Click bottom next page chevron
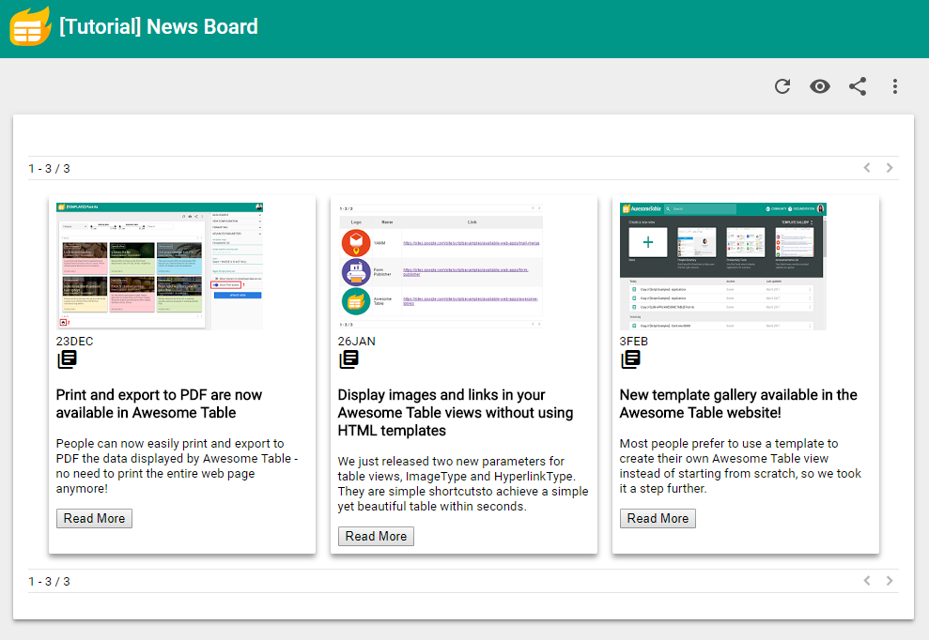Image resolution: width=929 pixels, height=640 pixels. (890, 581)
